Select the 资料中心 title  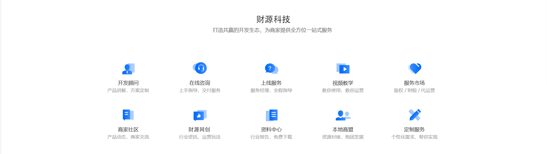[271, 129]
